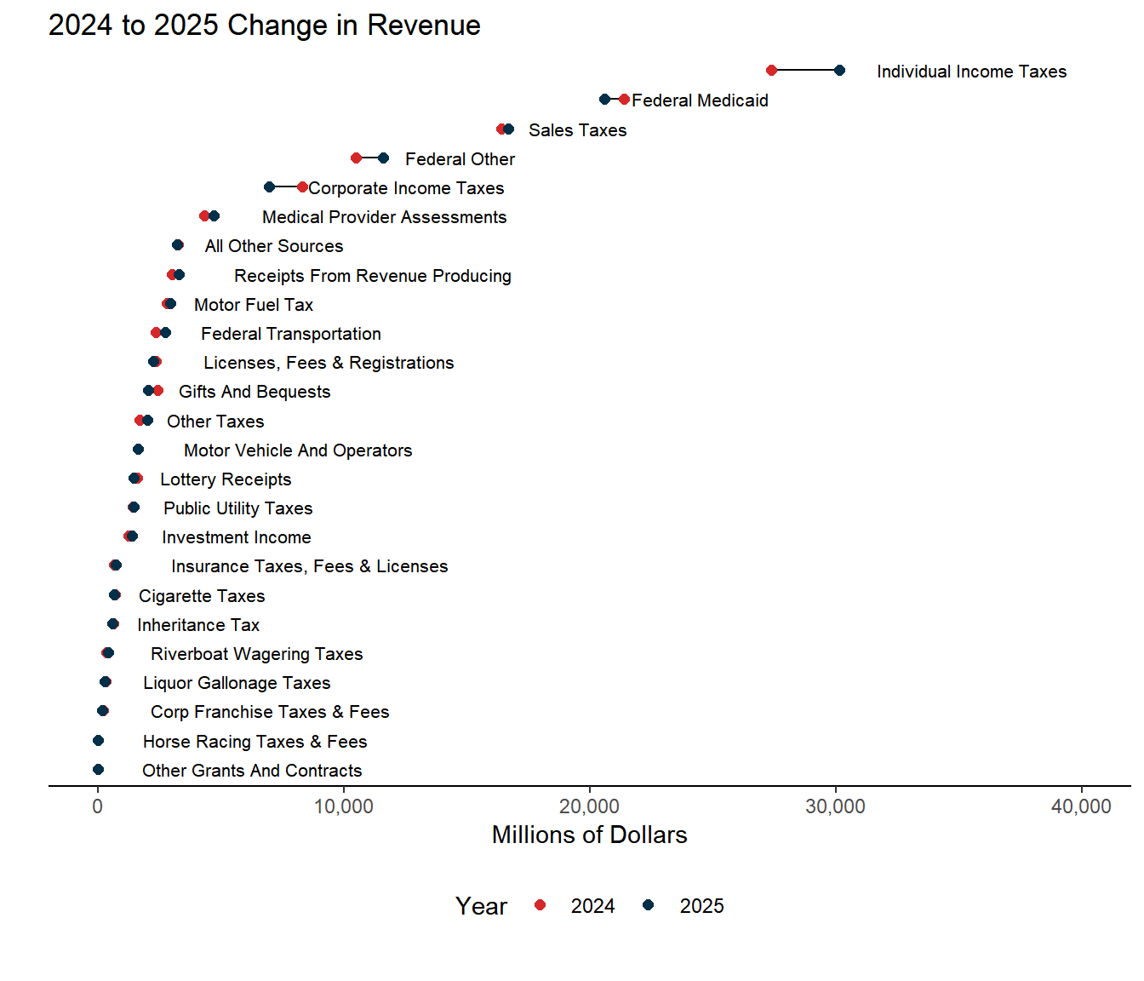Screen dimensions: 1144x981
Task: Click the red 2024 legend dot
Action: click(x=540, y=904)
